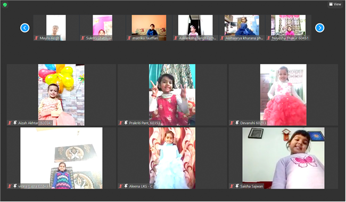Viewport: 346px width, 202px height.
Task: Select Nayesha Thakur 60451 video thumbnail
Action: coord(288,28)
